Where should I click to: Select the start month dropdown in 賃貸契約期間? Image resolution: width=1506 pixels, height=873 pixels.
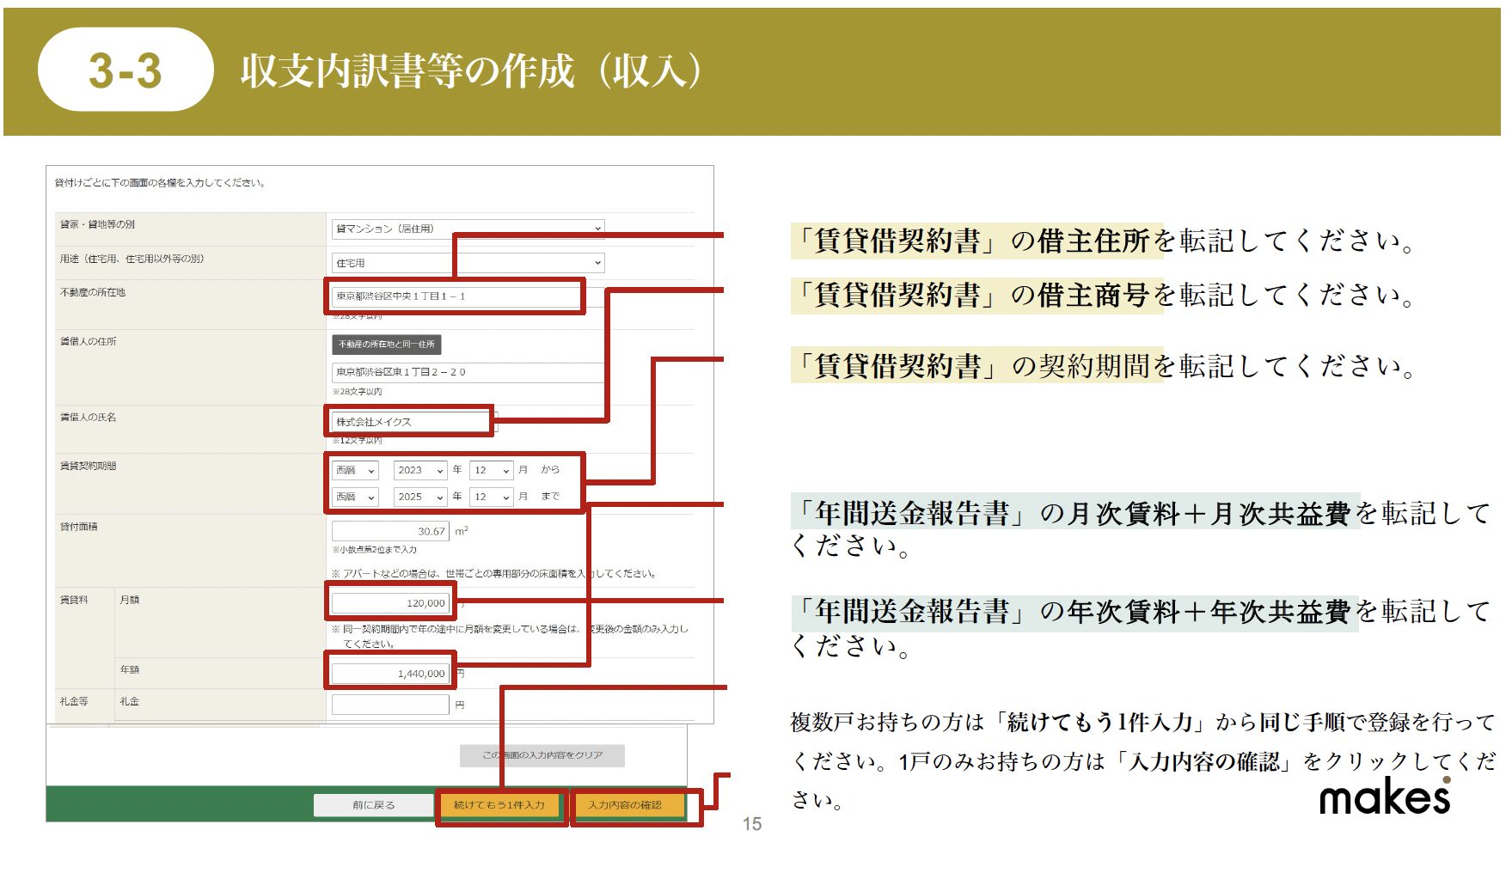tap(492, 471)
